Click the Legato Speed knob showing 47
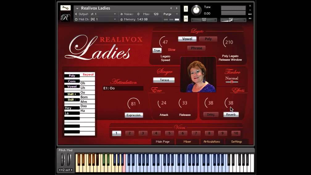The width and height of the screenshot is (311, 175). pos(165,42)
